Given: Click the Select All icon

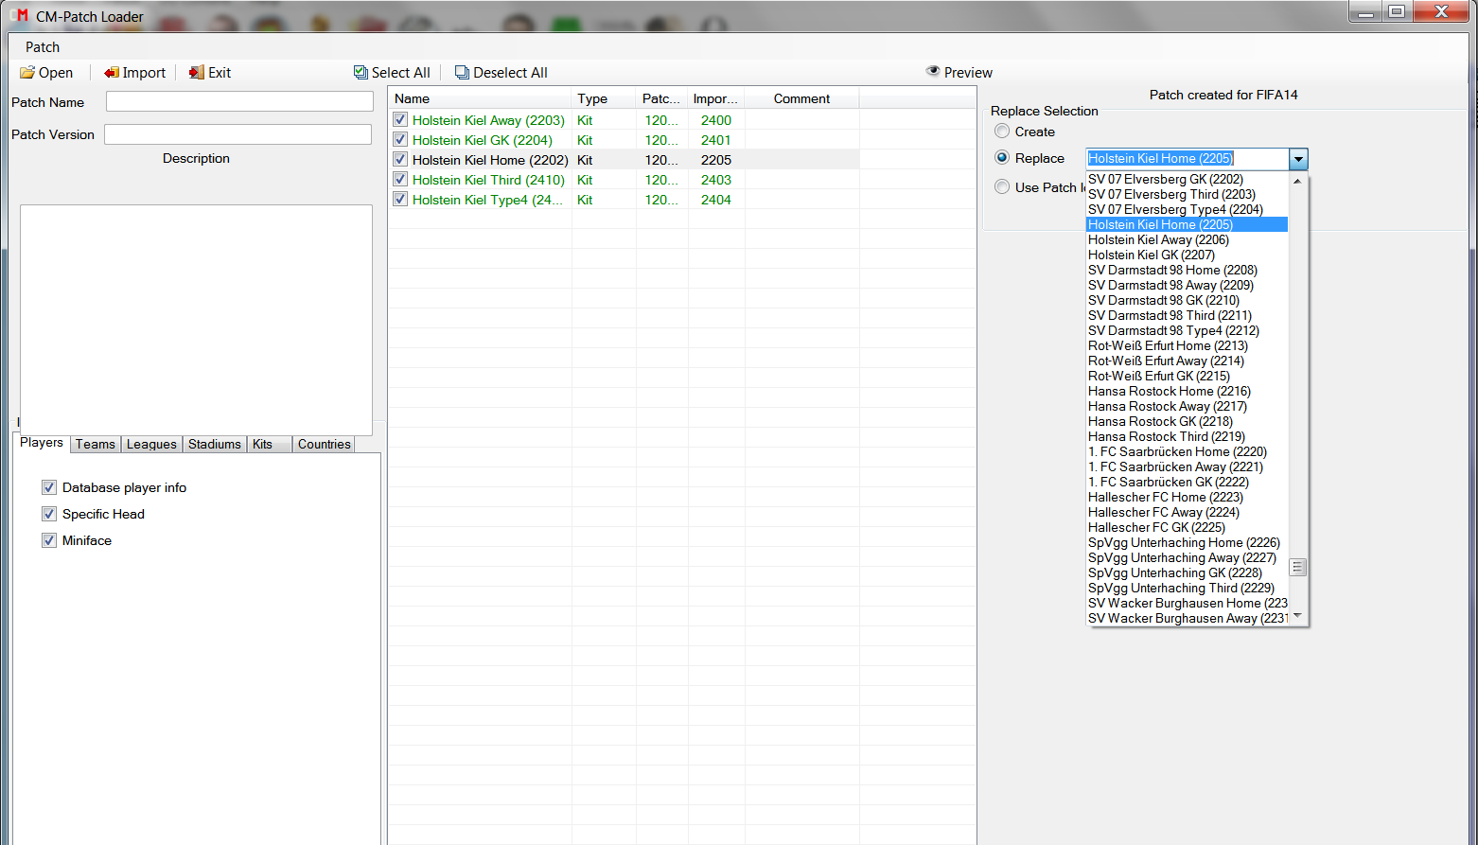Looking at the screenshot, I should pyautogui.click(x=361, y=73).
